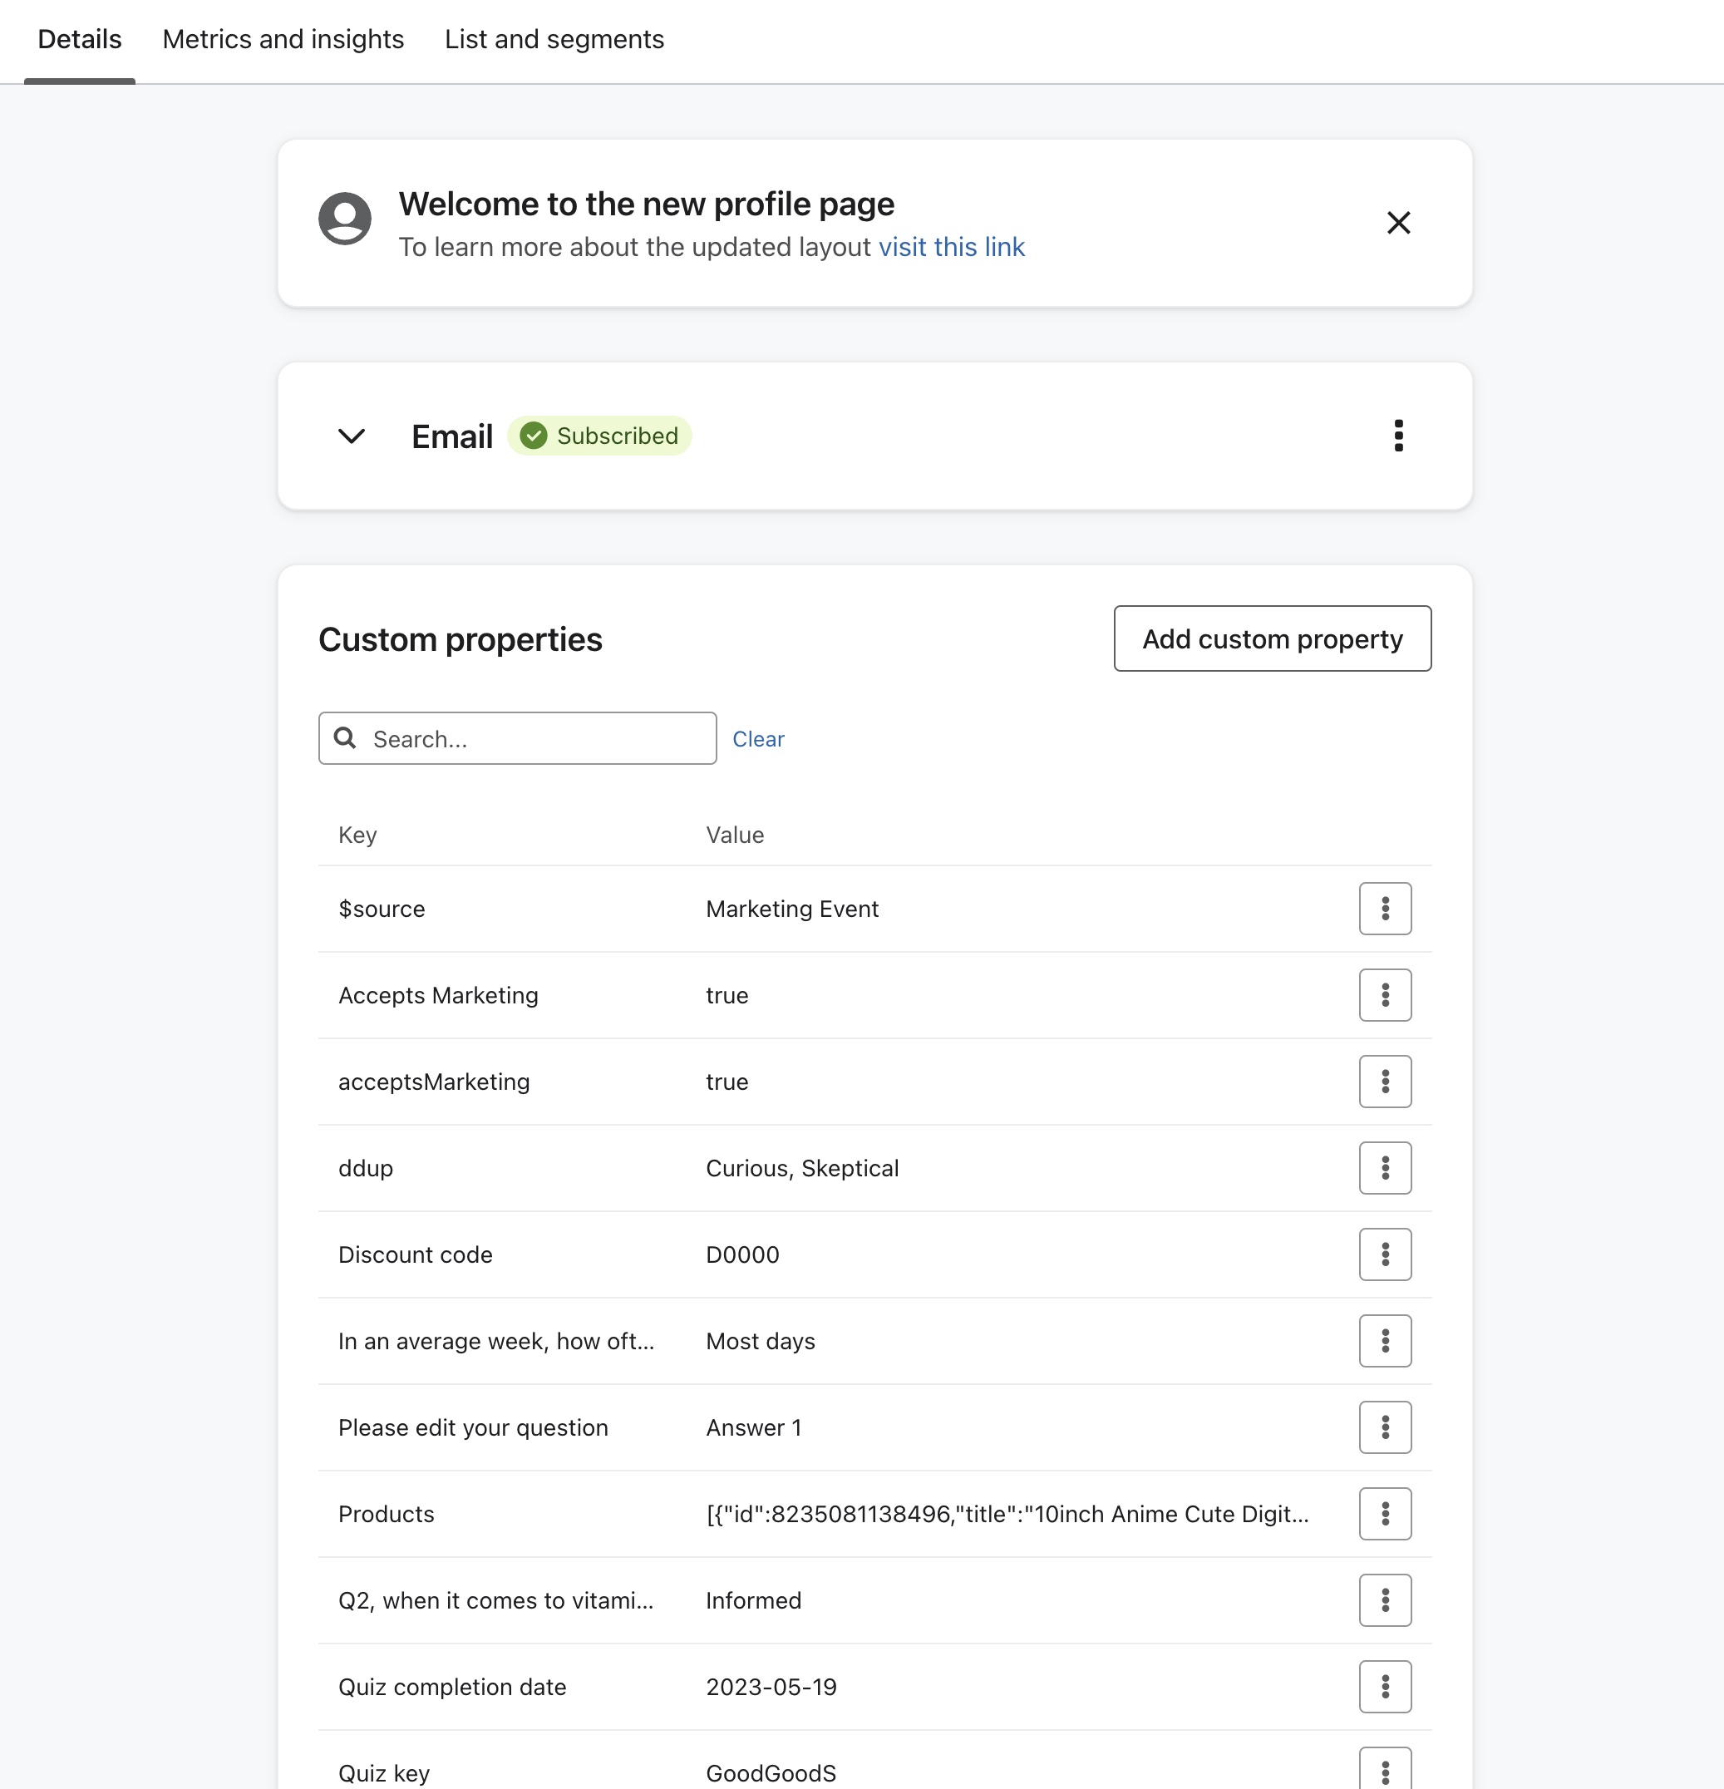Open options menu for acceptsMarketing row
This screenshot has width=1724, height=1789.
[x=1385, y=1082]
